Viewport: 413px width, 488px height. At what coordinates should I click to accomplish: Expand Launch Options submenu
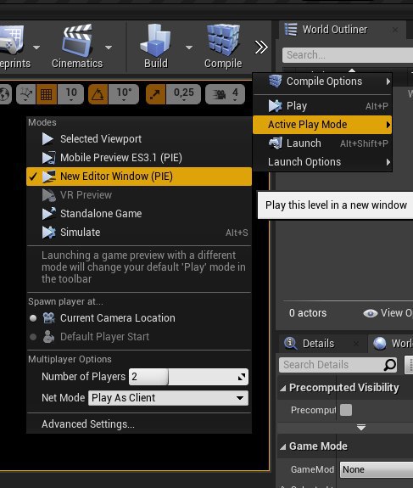point(322,162)
